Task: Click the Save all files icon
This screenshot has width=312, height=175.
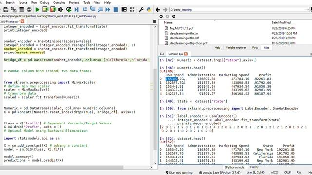Action: 14,10
